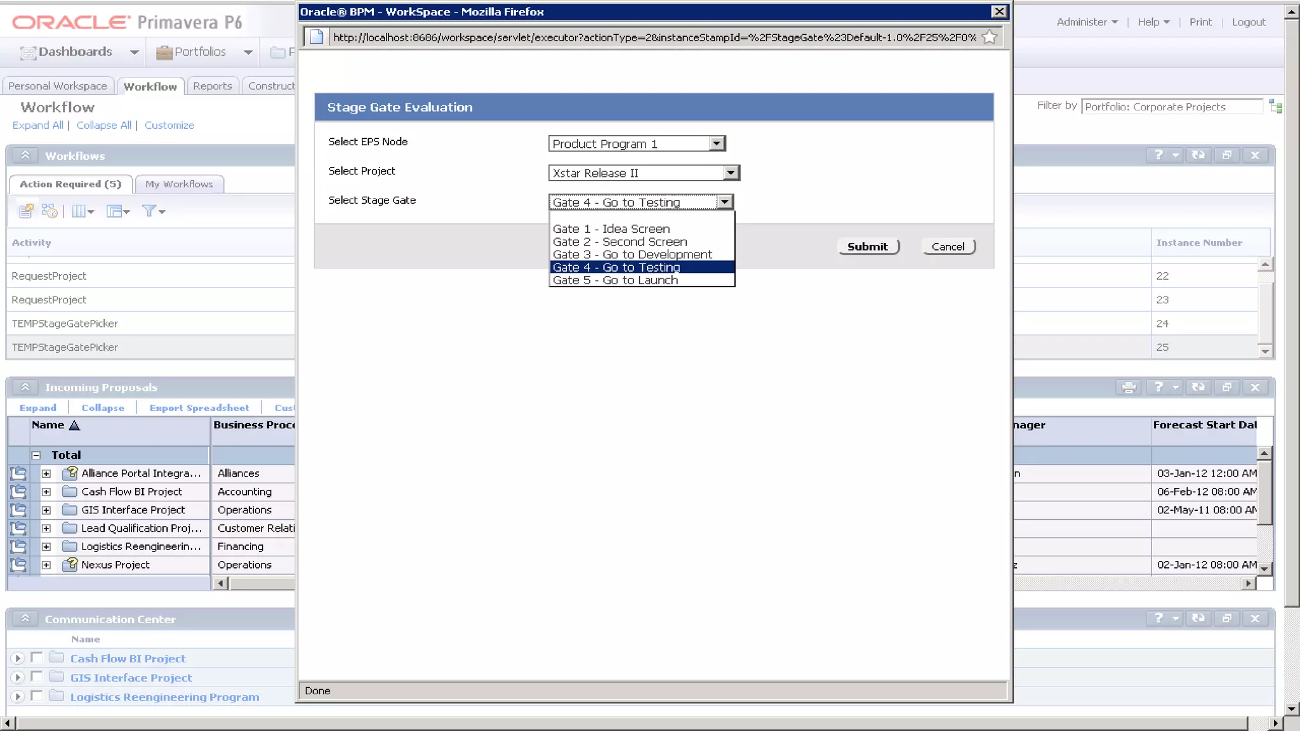
Task: Bookmark the page with the star icon
Action: (x=989, y=37)
